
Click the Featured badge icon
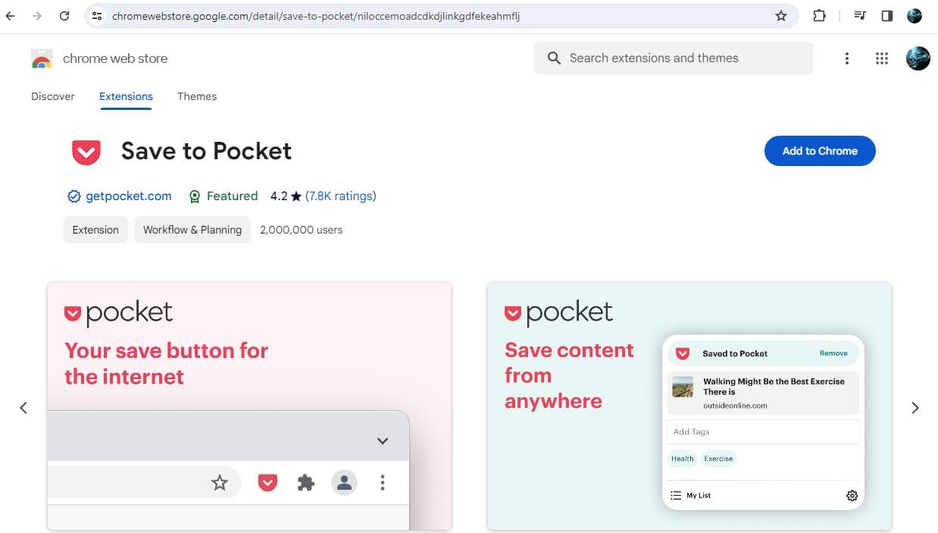tap(194, 196)
